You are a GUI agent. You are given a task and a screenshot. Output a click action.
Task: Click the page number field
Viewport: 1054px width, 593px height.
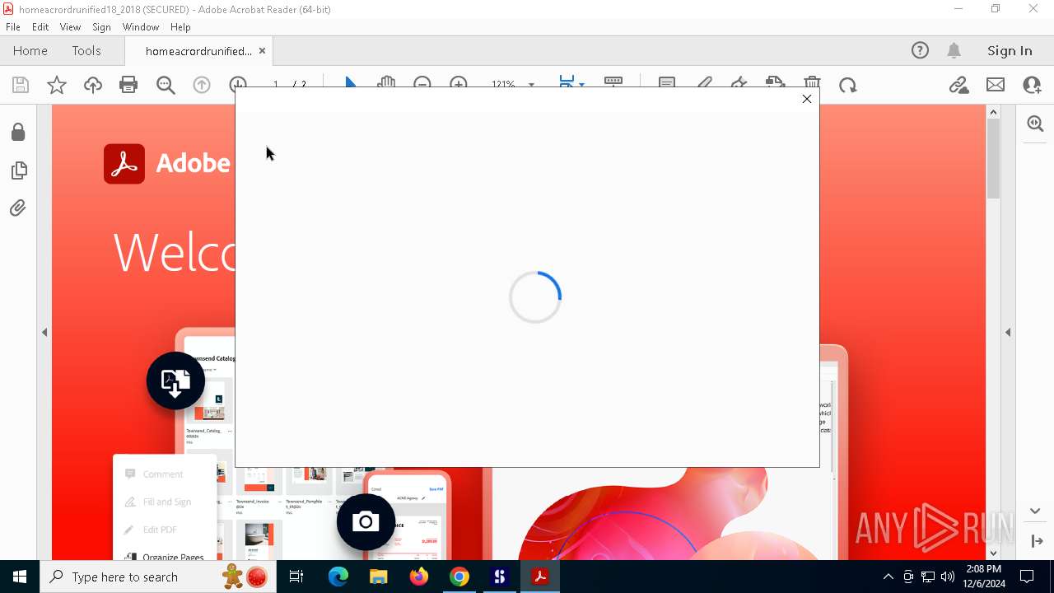coord(276,84)
